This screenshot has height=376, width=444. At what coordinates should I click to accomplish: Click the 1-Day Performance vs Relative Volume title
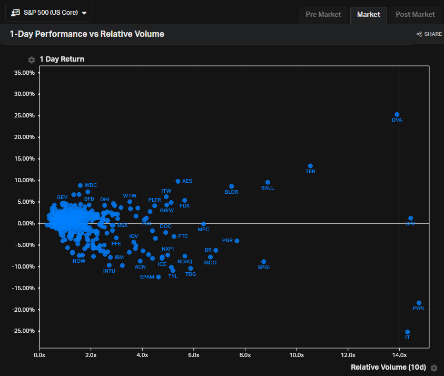[87, 34]
